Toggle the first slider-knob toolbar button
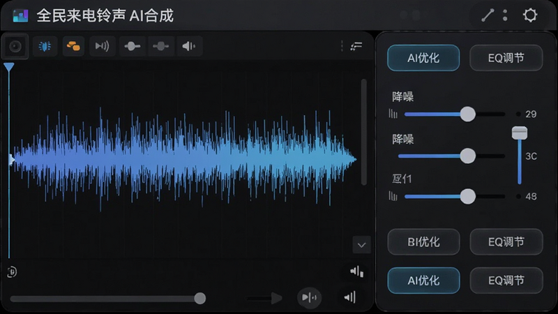558x314 pixels. [132, 46]
